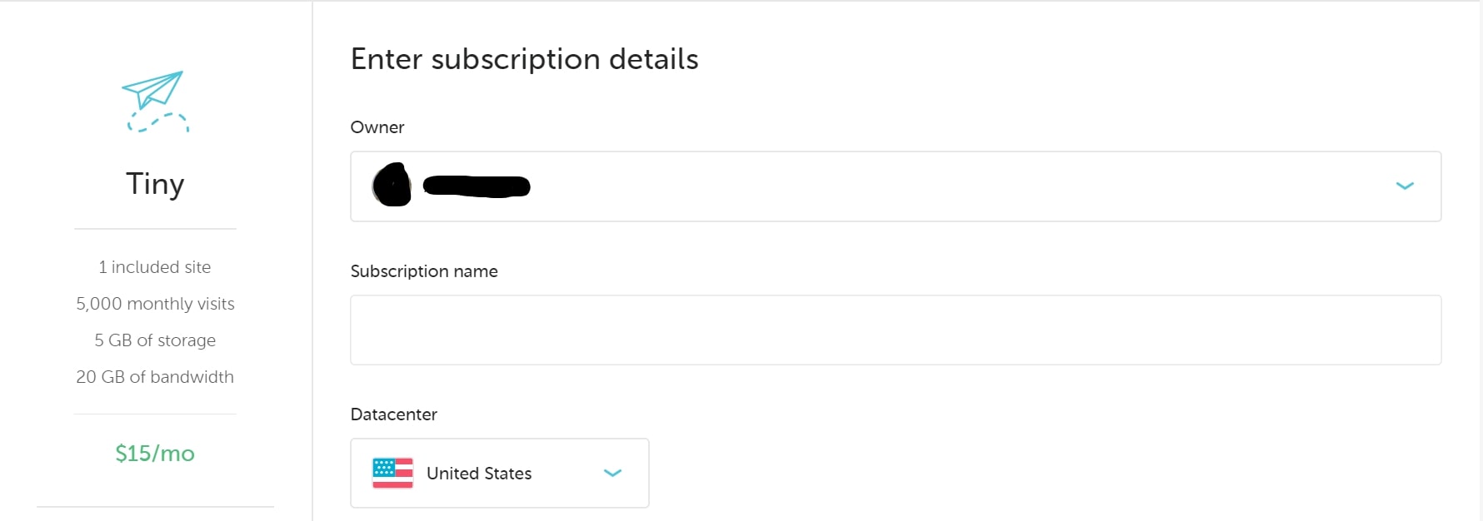The width and height of the screenshot is (1483, 521).
Task: Click the United States text
Action: [479, 474]
